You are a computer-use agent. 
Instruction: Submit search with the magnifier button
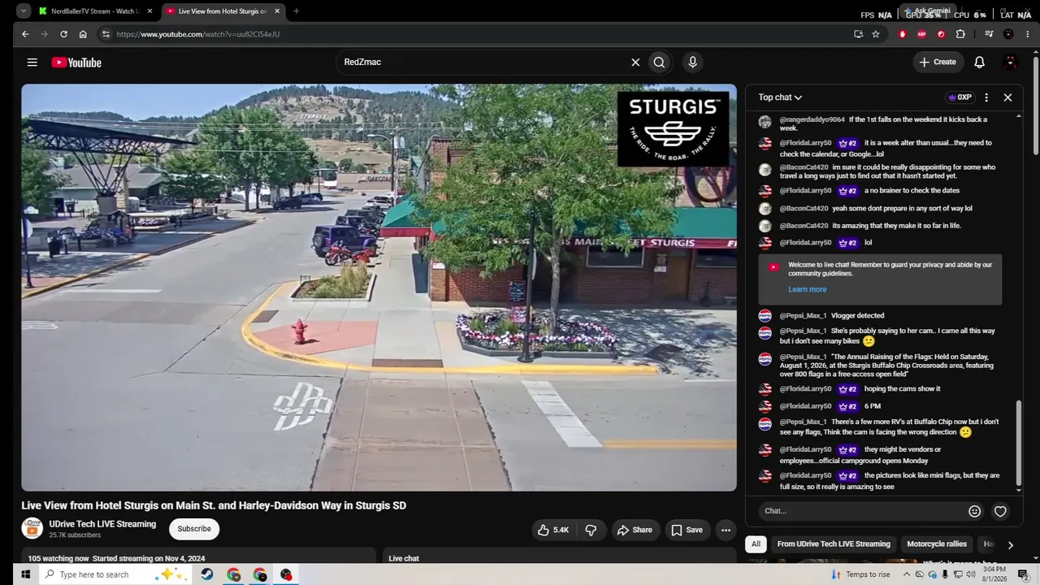659,62
